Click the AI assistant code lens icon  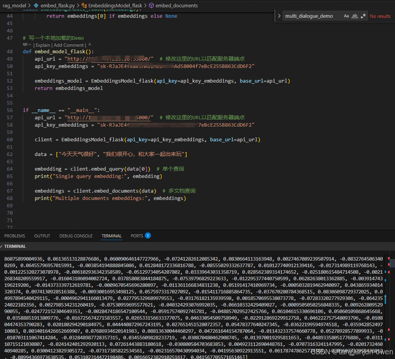25,45
